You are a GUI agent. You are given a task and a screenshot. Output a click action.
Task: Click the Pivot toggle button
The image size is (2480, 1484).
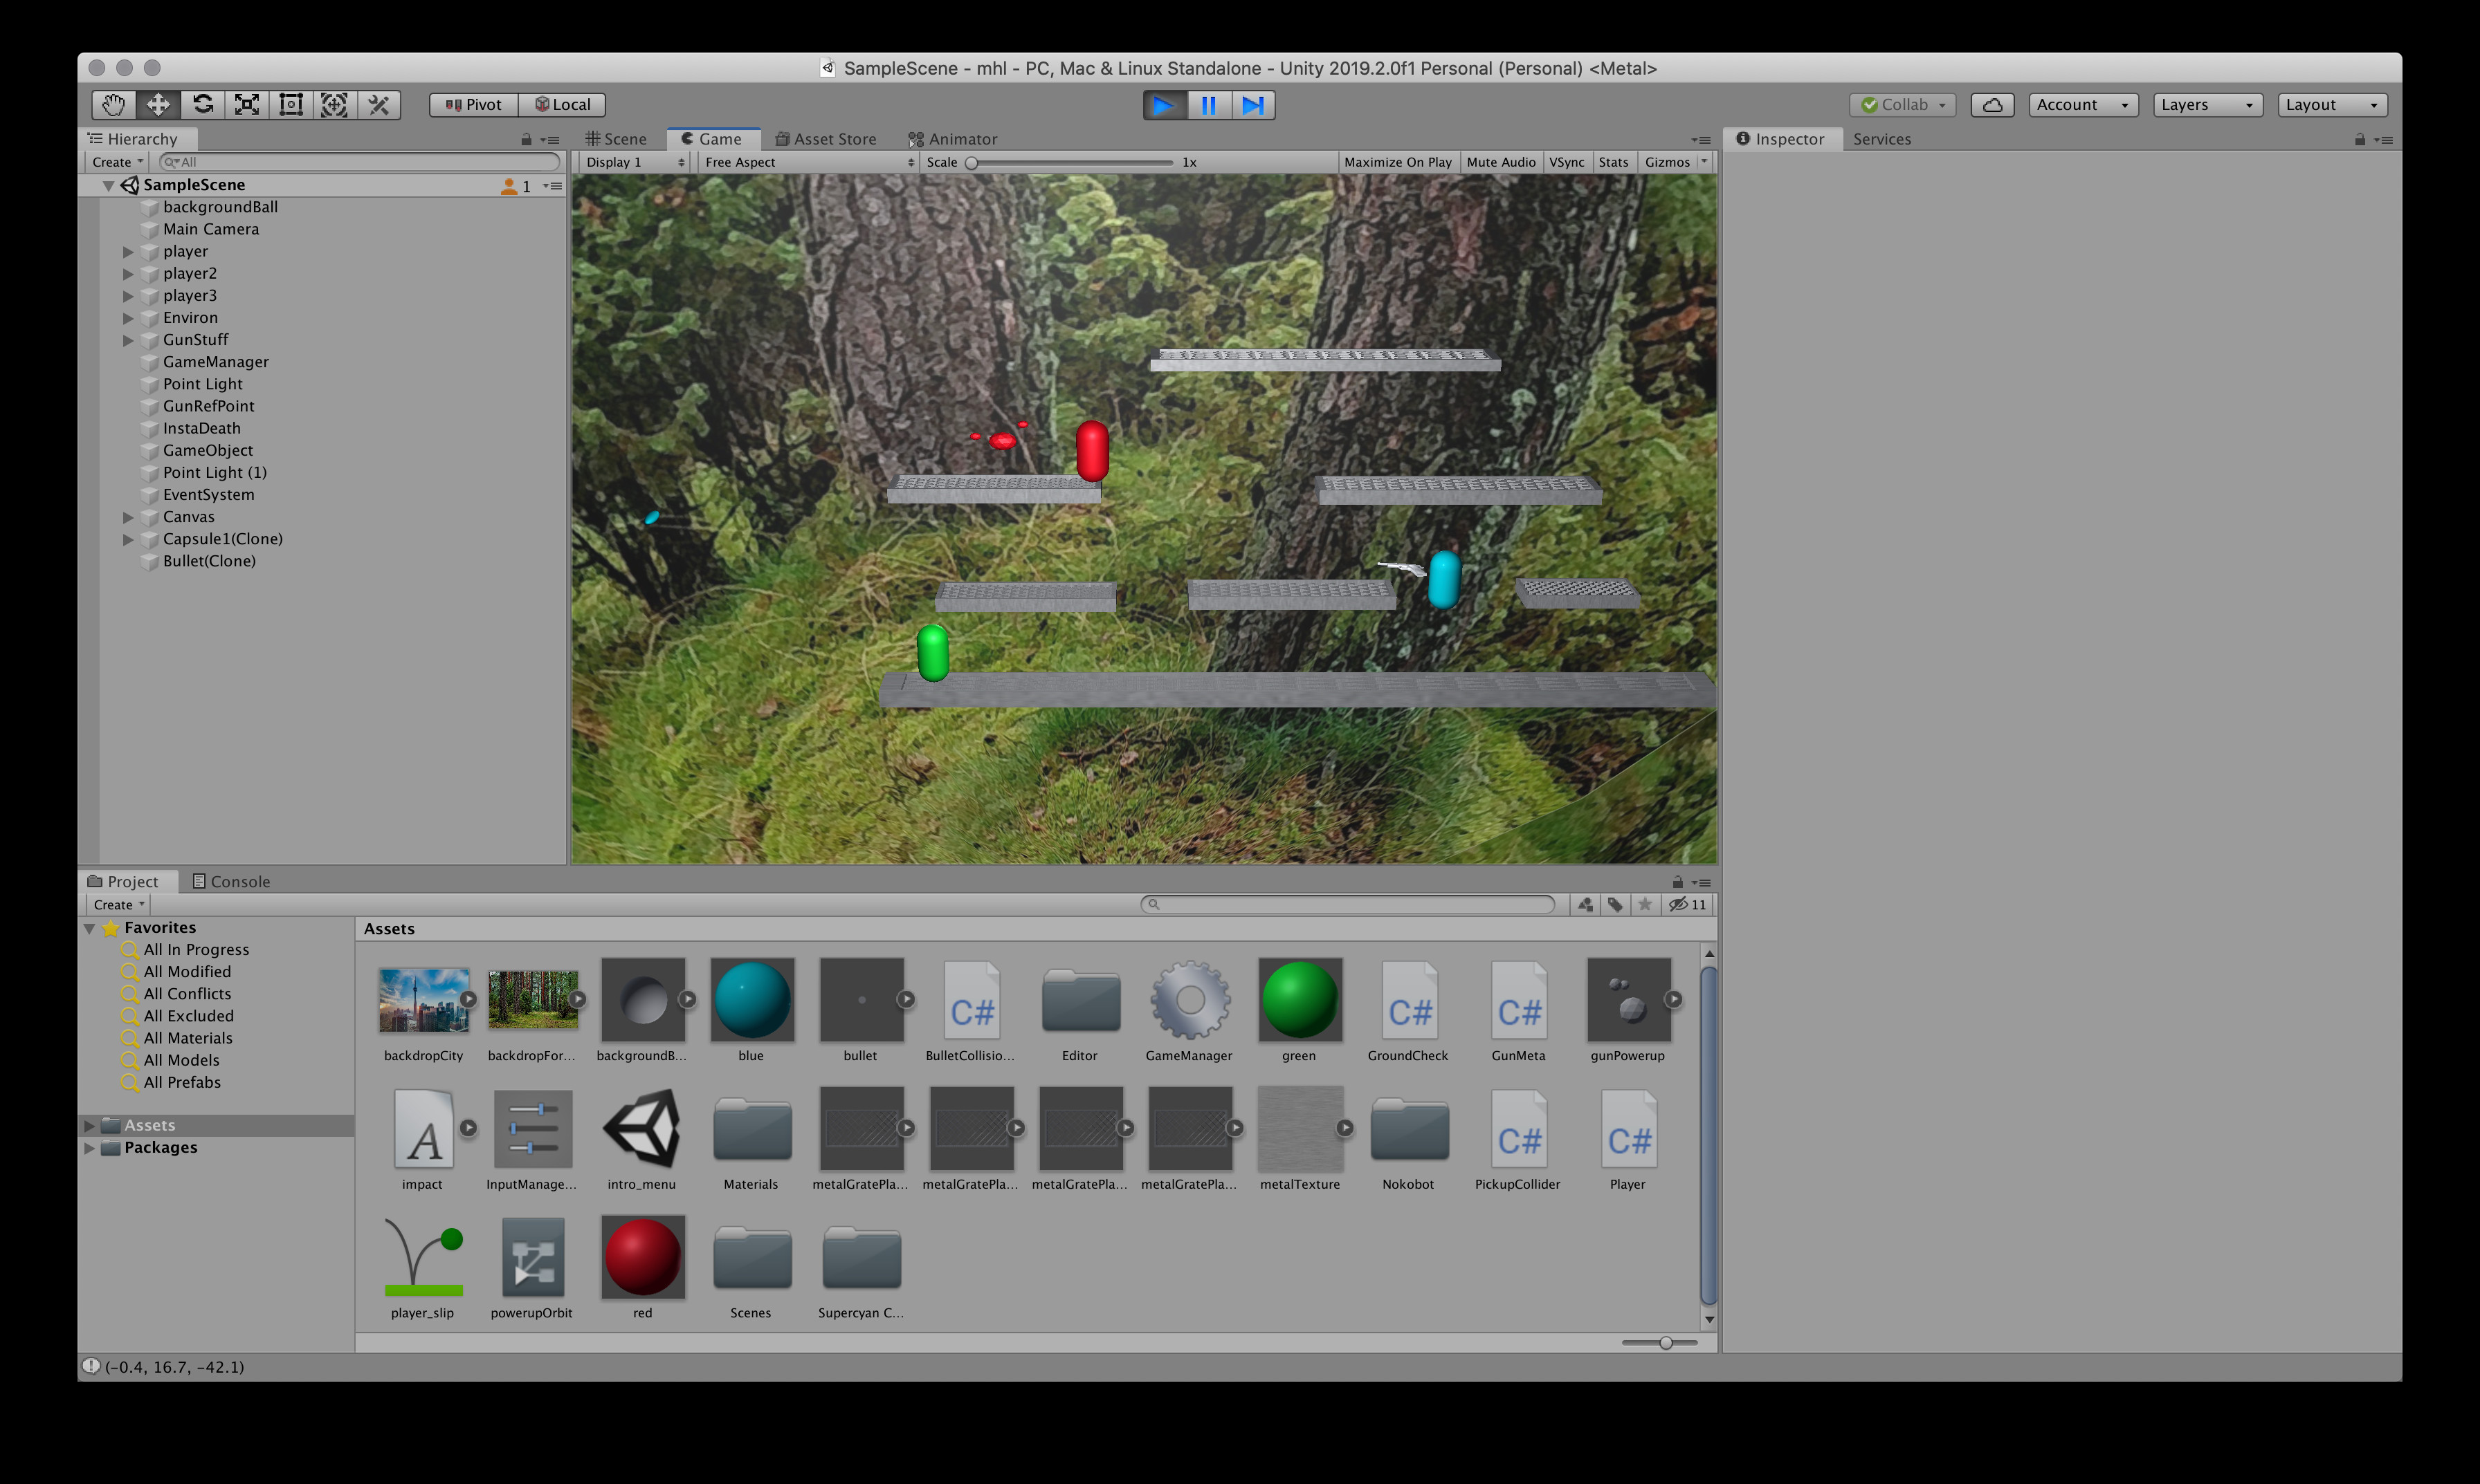(x=474, y=105)
